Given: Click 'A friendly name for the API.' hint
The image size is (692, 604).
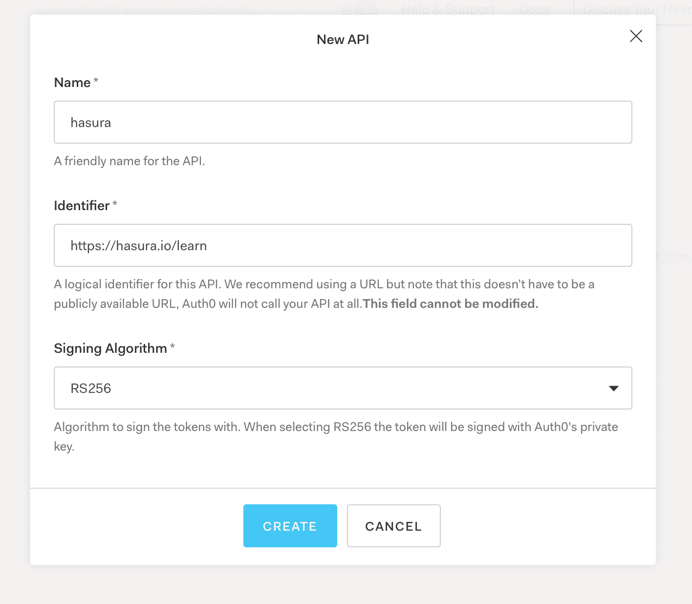Looking at the screenshot, I should [130, 161].
